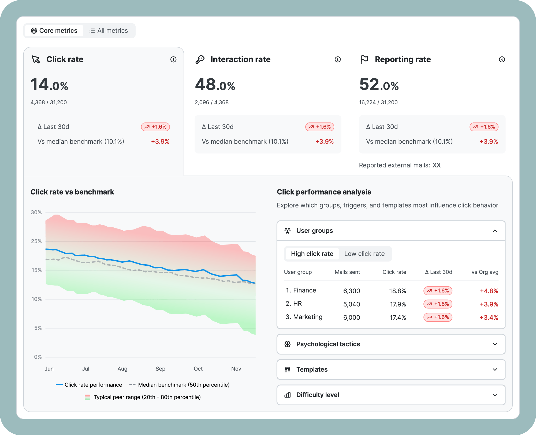Click the Interaction rate info icon
536x435 pixels.
(338, 59)
